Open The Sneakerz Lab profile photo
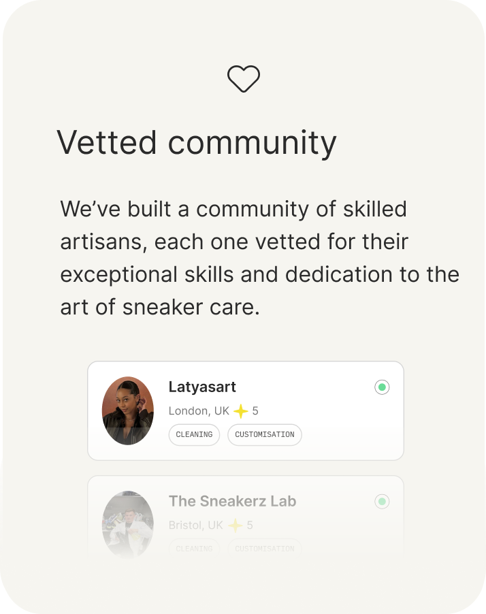 coord(128,525)
